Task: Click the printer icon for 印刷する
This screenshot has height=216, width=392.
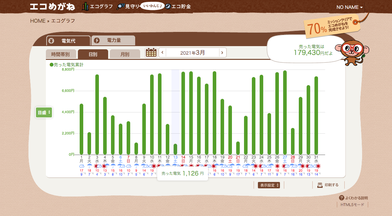Action: coord(320,185)
